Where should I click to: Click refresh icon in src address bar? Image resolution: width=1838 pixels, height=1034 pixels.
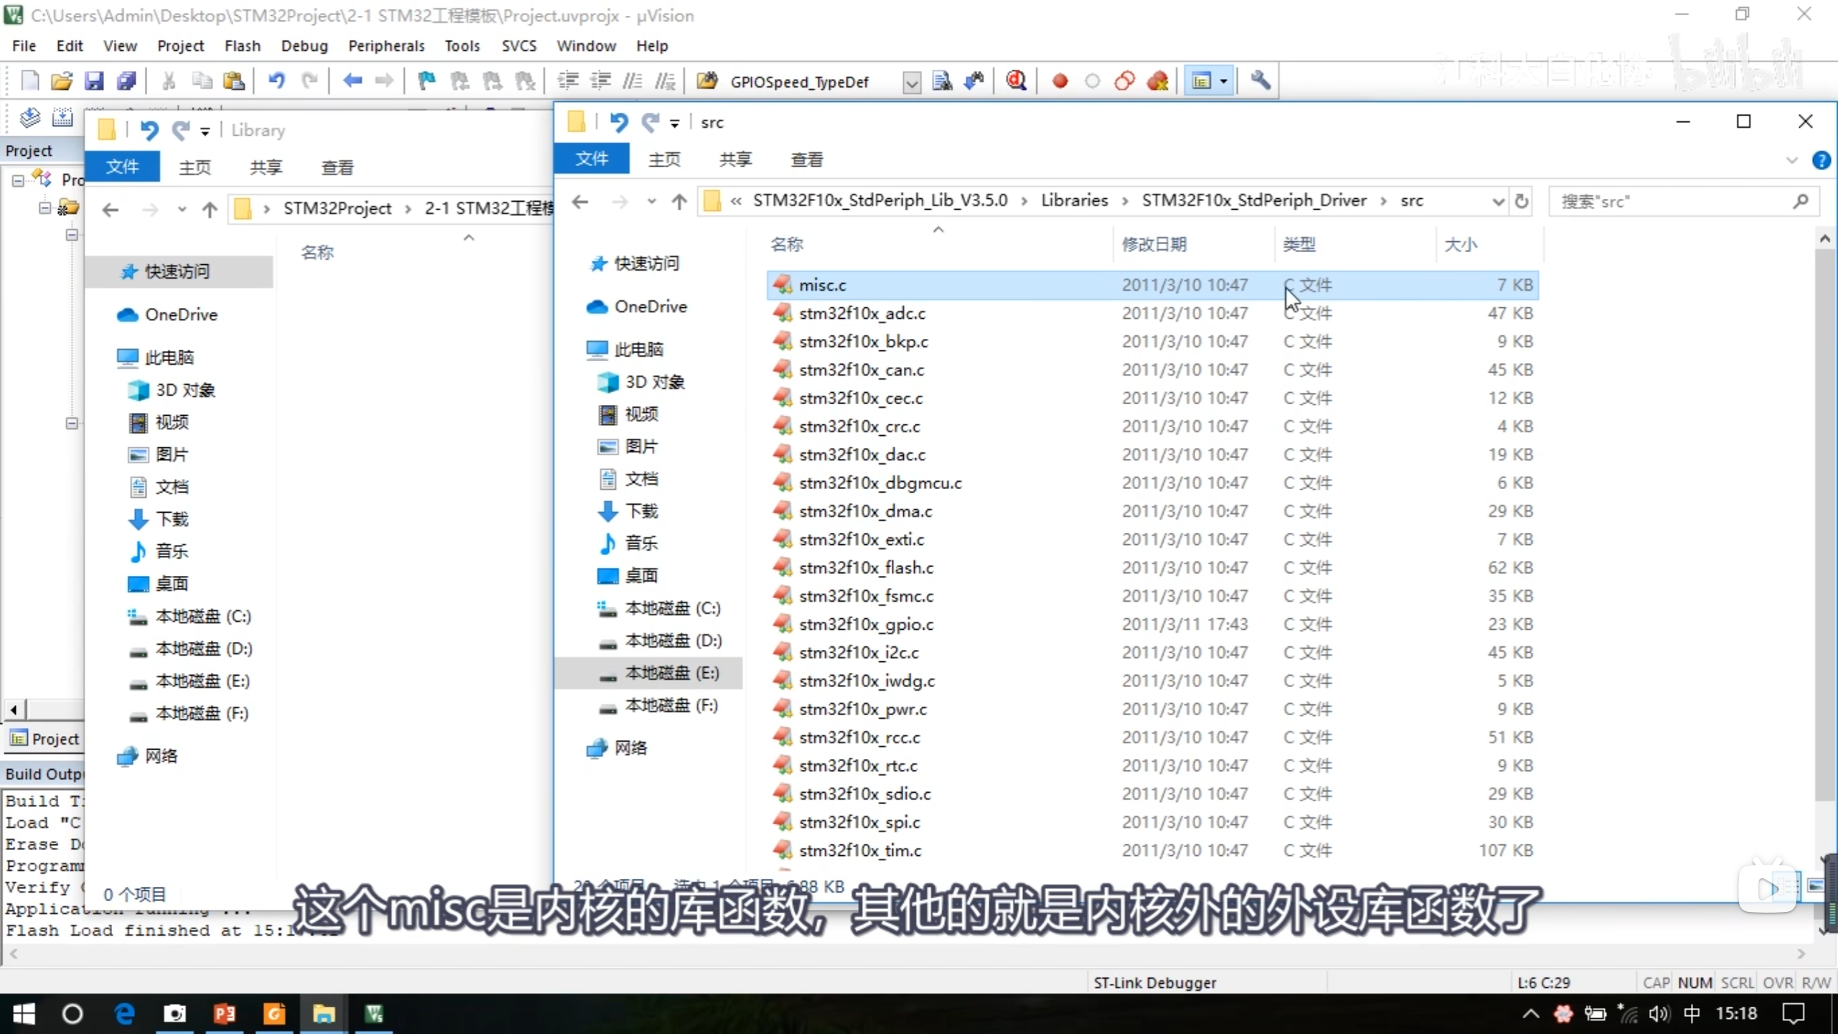point(1521,201)
